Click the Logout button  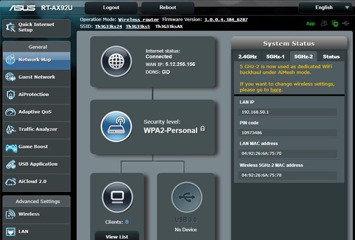(111, 8)
